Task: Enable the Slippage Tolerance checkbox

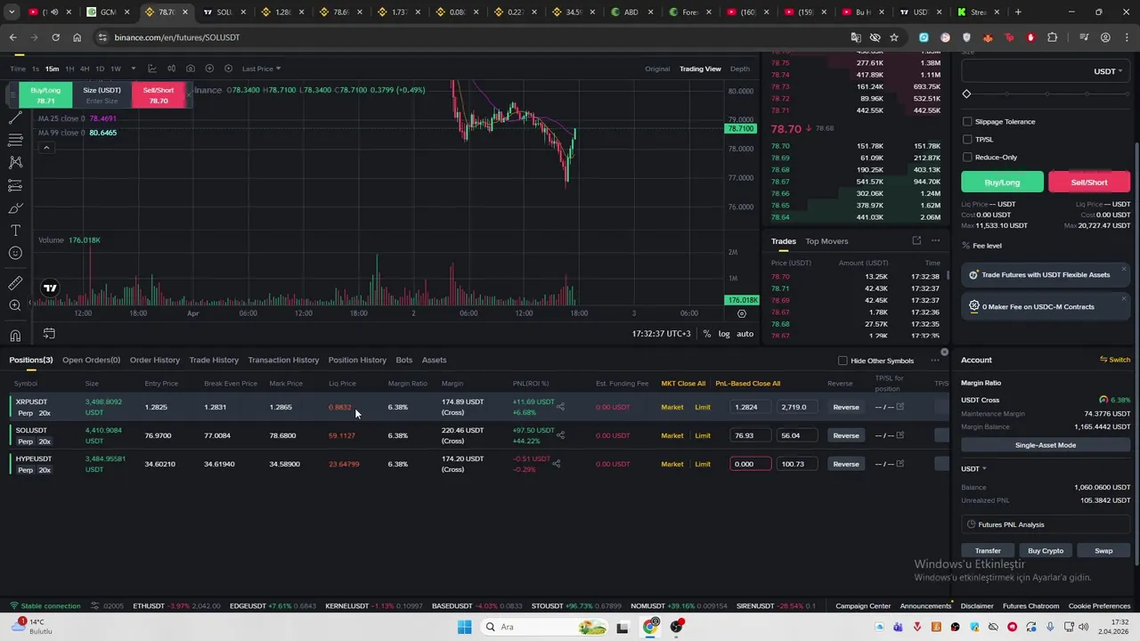Action: 967,121
